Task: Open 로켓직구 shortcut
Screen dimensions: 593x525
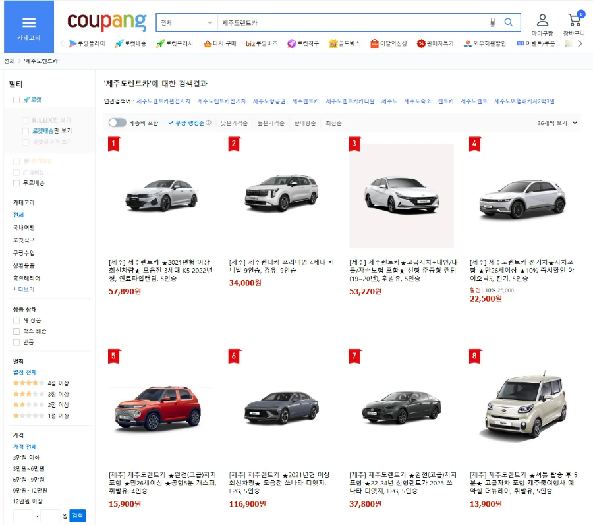Action: 303,44
